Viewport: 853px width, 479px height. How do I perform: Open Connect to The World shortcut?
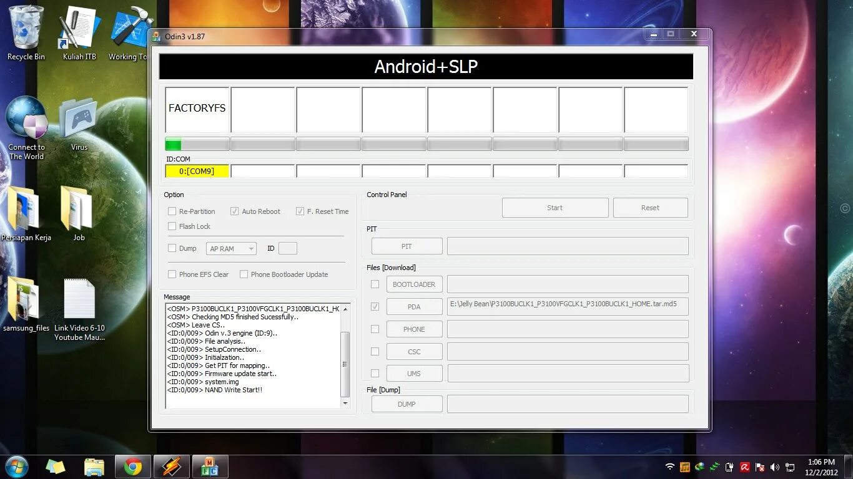pos(26,128)
